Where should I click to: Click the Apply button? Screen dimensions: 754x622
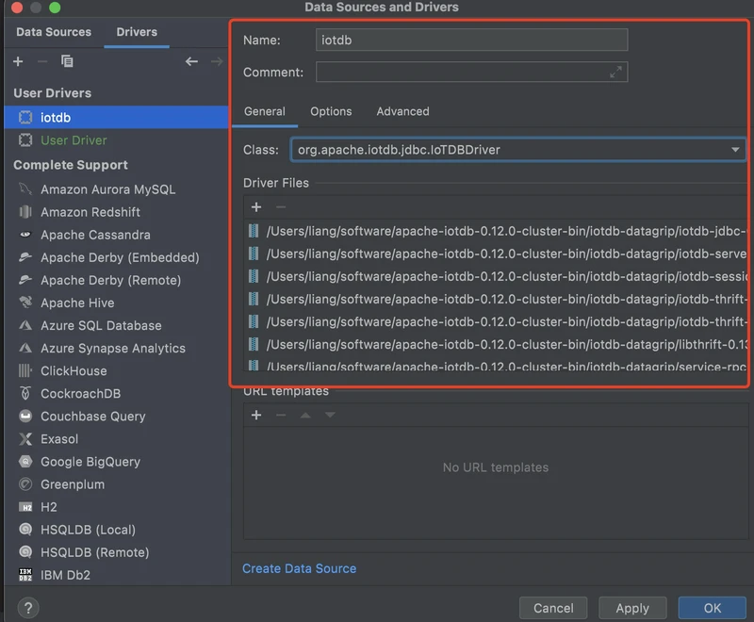coord(632,608)
